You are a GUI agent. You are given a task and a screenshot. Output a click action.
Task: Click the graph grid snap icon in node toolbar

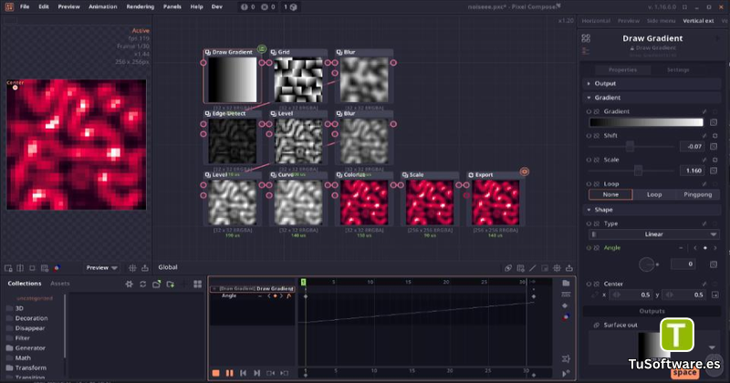557,268
